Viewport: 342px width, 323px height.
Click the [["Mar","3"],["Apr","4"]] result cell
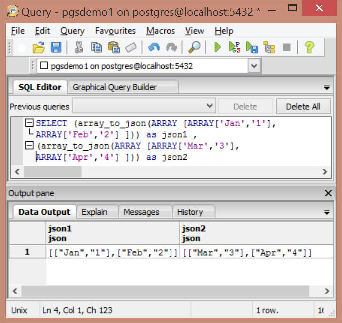(256, 252)
